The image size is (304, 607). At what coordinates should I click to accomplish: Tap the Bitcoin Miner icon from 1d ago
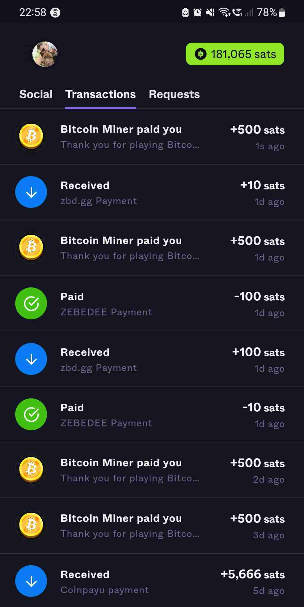[31, 248]
